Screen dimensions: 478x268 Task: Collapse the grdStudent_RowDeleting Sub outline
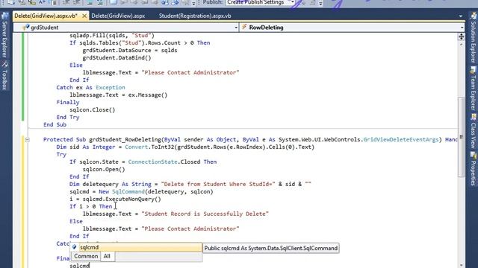point(27,140)
